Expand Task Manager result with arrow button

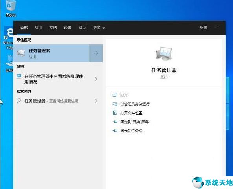pos(96,53)
